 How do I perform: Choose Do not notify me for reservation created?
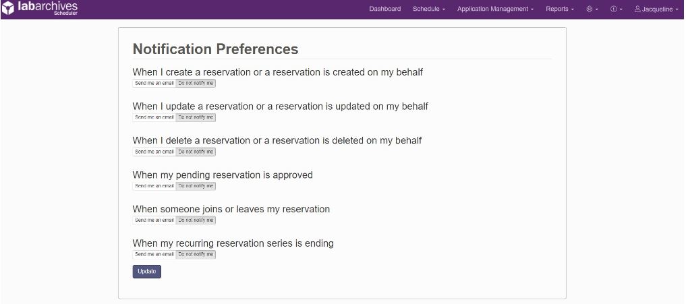(196, 83)
